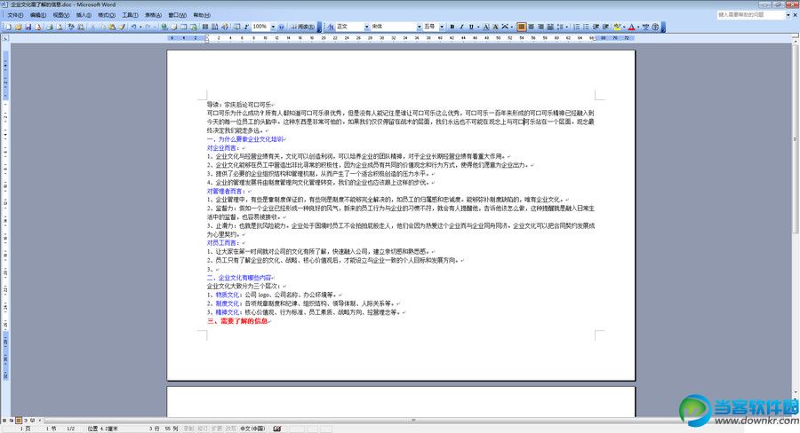Viewport: 800px width, 433px height.
Task: Click the spelling status book icon
Action: point(277,429)
